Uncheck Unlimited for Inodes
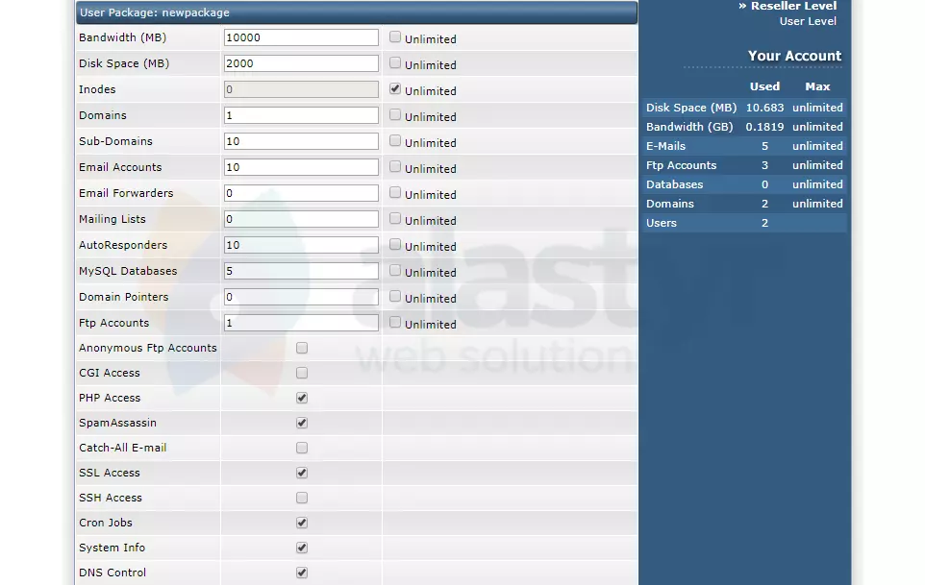The height and width of the screenshot is (585, 925). (394, 90)
